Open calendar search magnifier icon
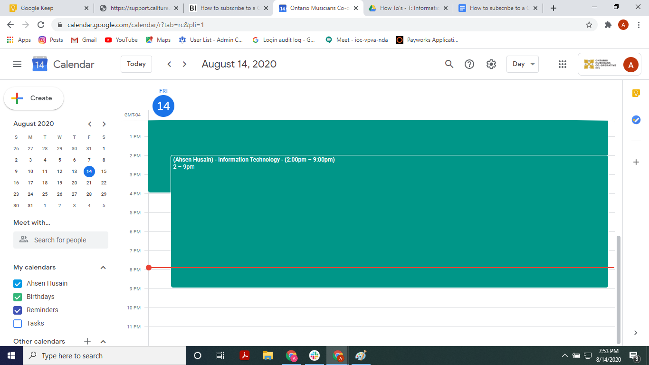649x365 pixels. (x=449, y=64)
